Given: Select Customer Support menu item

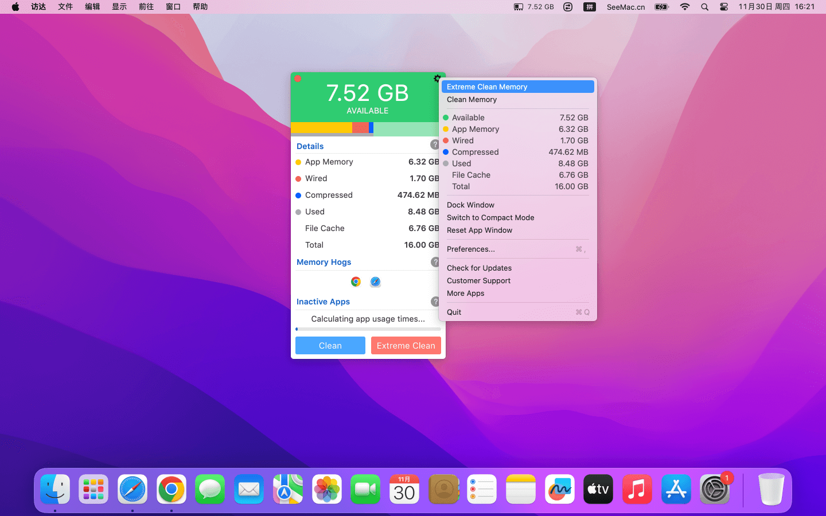Looking at the screenshot, I should tap(518, 280).
